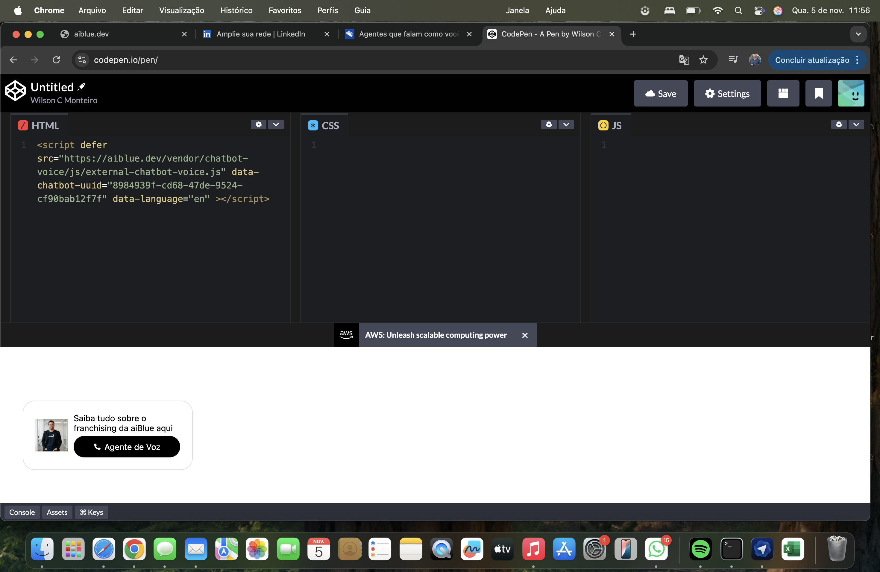The width and height of the screenshot is (880, 572).
Task: Toggle the Assets panel
Action: tap(57, 512)
